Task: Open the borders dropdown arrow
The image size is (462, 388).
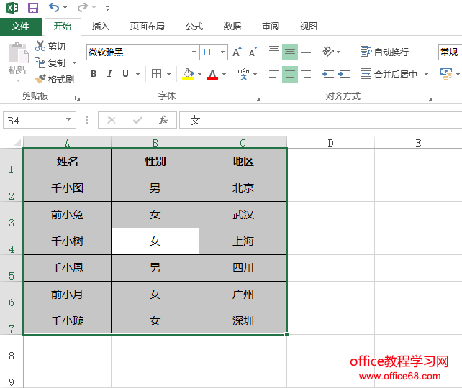Action: [169, 74]
